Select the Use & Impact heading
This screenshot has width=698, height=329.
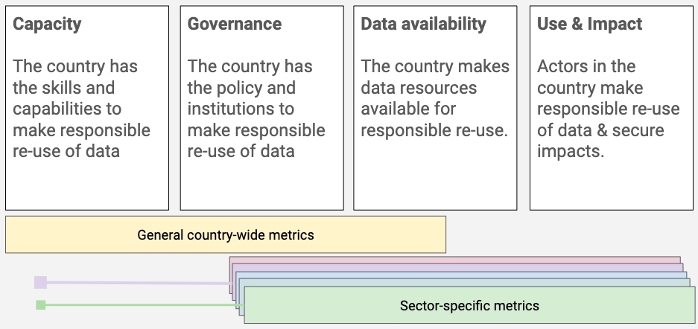(589, 24)
